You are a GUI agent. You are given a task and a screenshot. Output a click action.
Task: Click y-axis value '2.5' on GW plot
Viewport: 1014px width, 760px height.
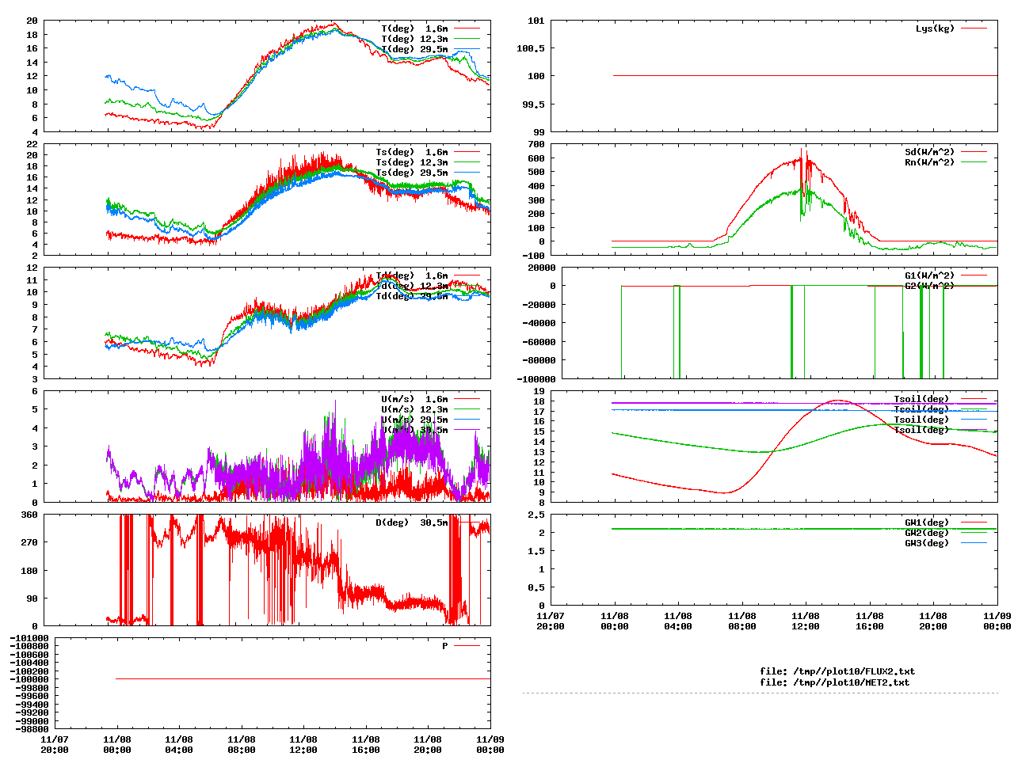pyautogui.click(x=536, y=515)
